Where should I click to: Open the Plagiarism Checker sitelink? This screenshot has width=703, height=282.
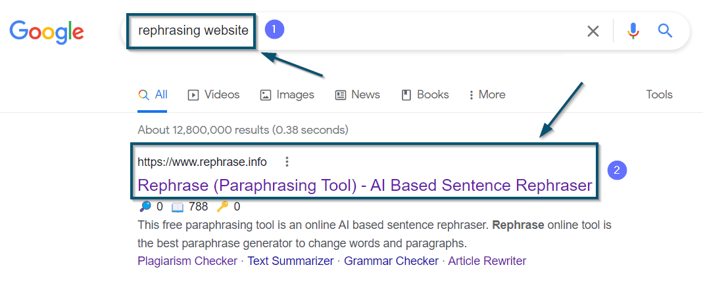187,261
